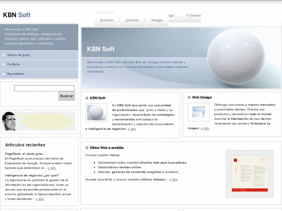Click bullet 'Optimizamos todos nuestros diseños web'
This screenshot has height=211, width=282.
pyautogui.click(x=142, y=163)
